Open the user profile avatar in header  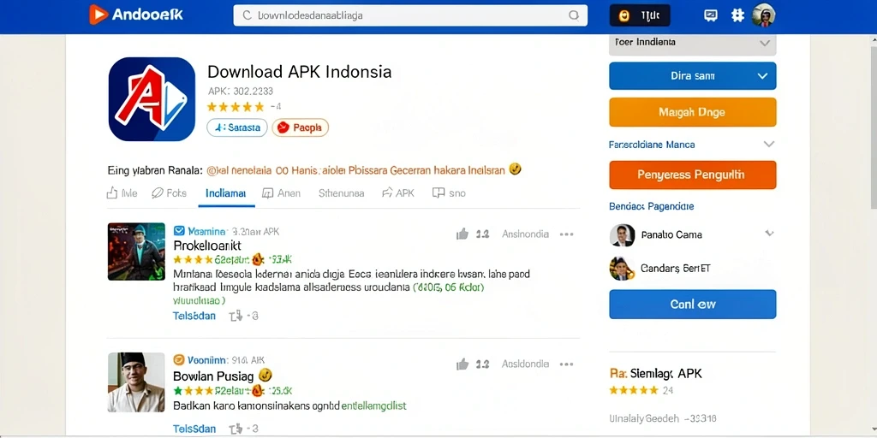click(763, 15)
